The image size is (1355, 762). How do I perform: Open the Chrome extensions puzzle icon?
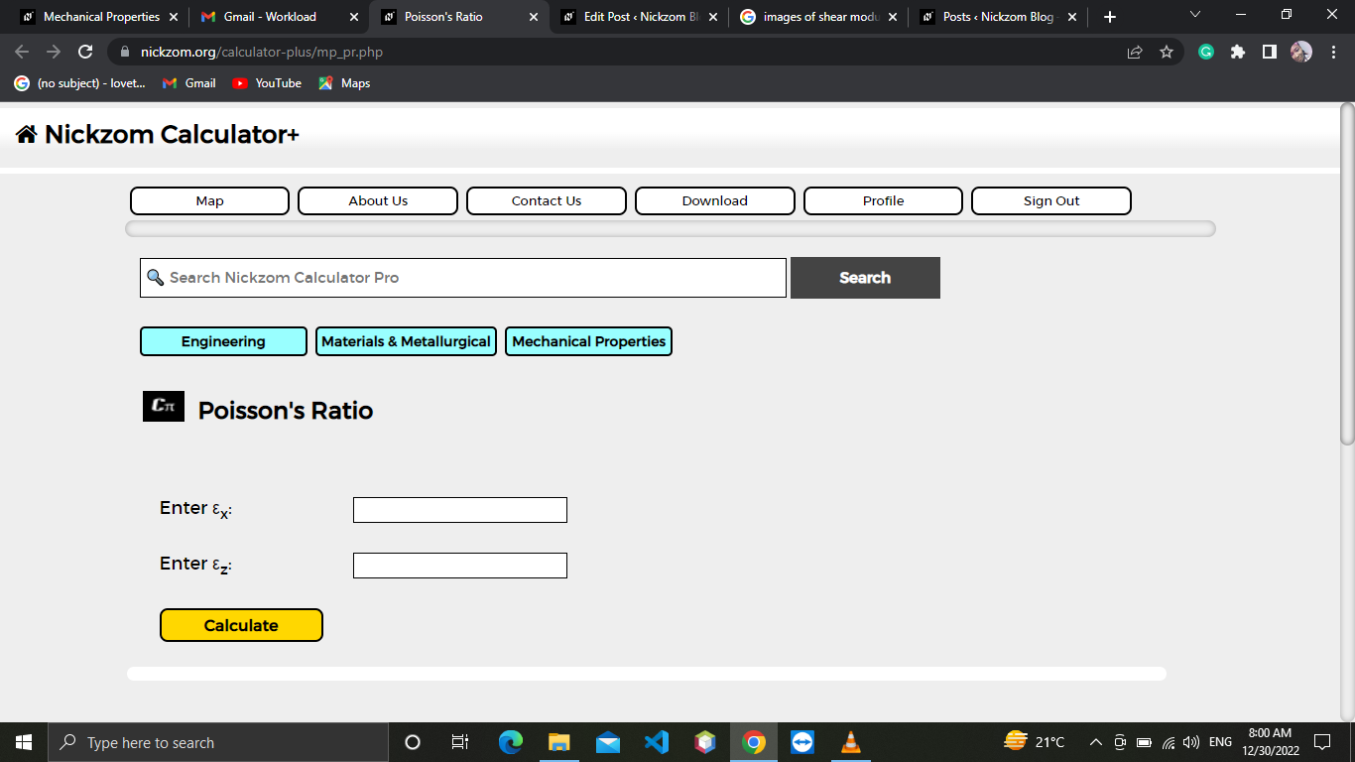click(x=1238, y=52)
